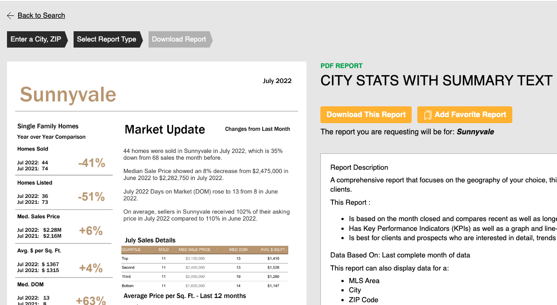Click the July 2022 date in preview
557x305 pixels.
[277, 81]
